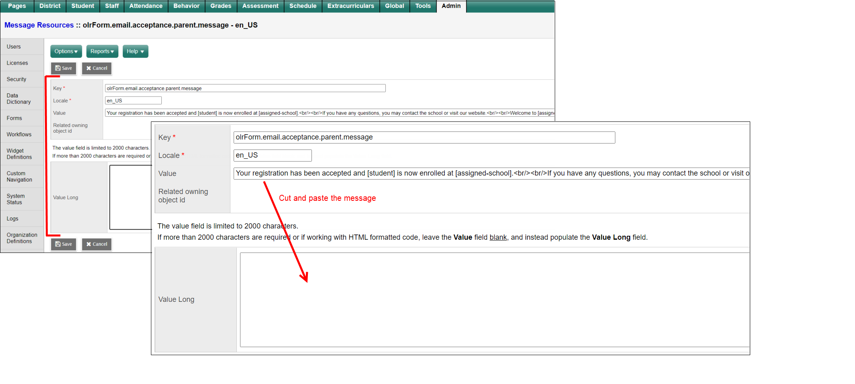Open the System Status page
This screenshot has height=384, width=855.
[15, 199]
